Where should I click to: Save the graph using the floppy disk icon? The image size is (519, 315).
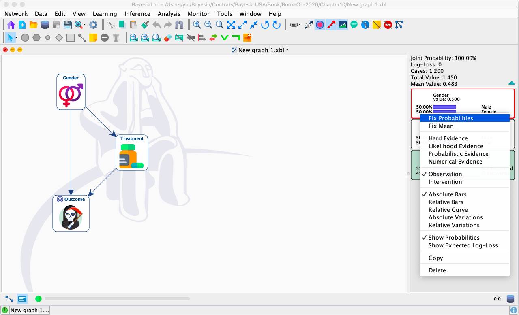68,25
